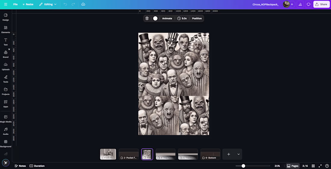Undo the last action
331x169 pixels.
pos(65,4)
